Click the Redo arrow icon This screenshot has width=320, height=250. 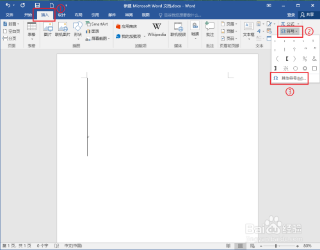tap(22, 5)
